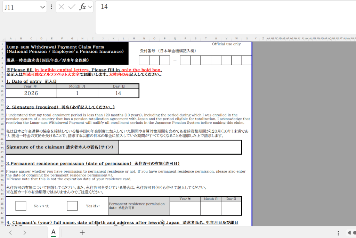356x238 pixels.
Task: Select column J header
Action: (103, 39)
